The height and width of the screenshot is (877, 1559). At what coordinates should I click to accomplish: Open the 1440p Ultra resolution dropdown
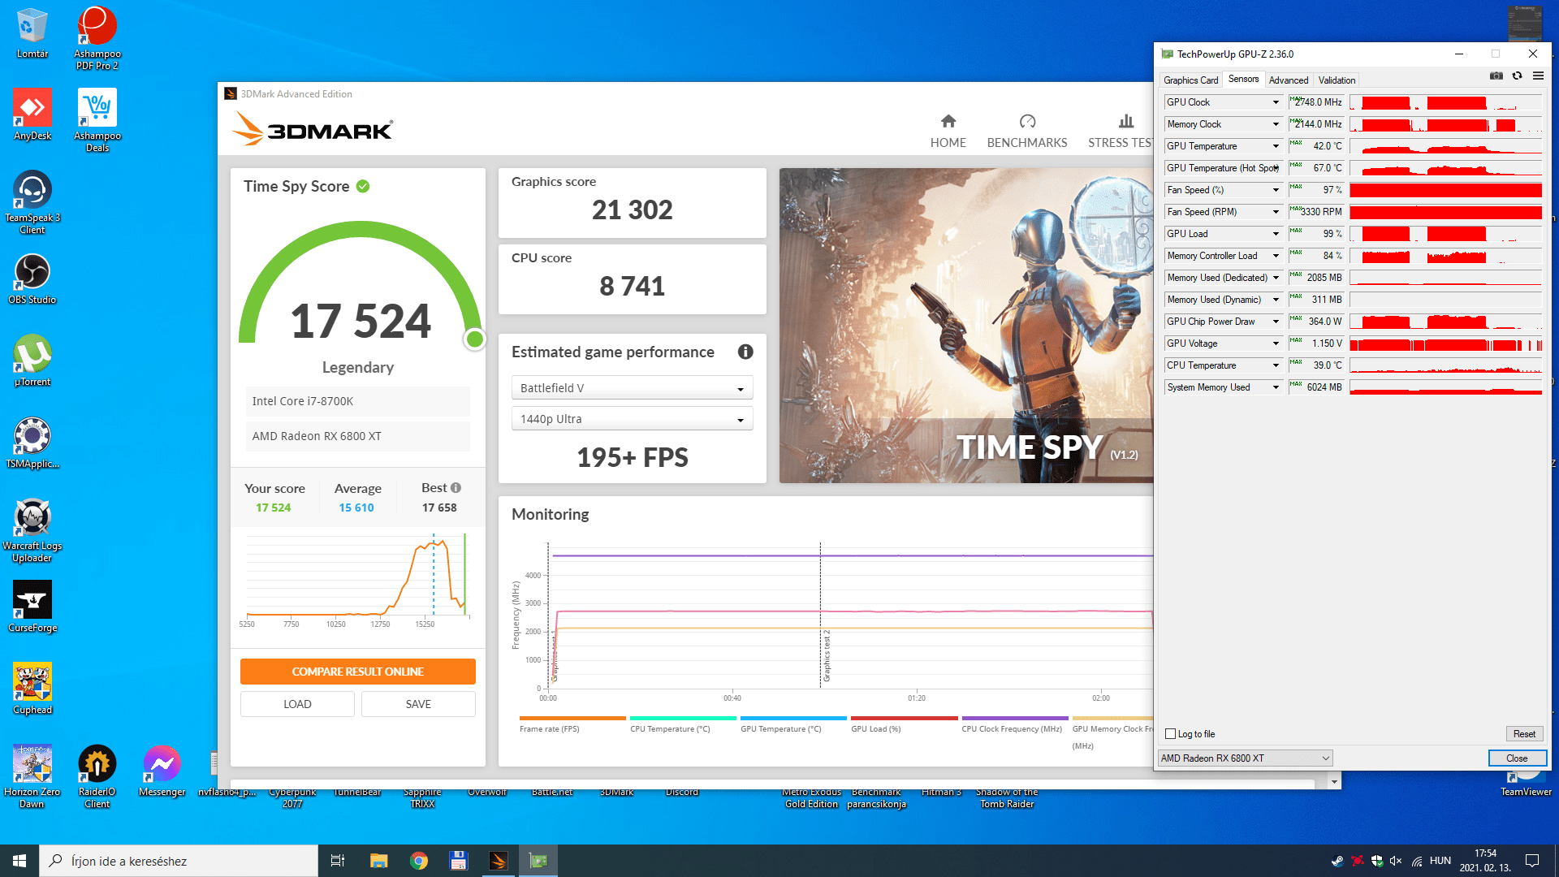tap(632, 419)
